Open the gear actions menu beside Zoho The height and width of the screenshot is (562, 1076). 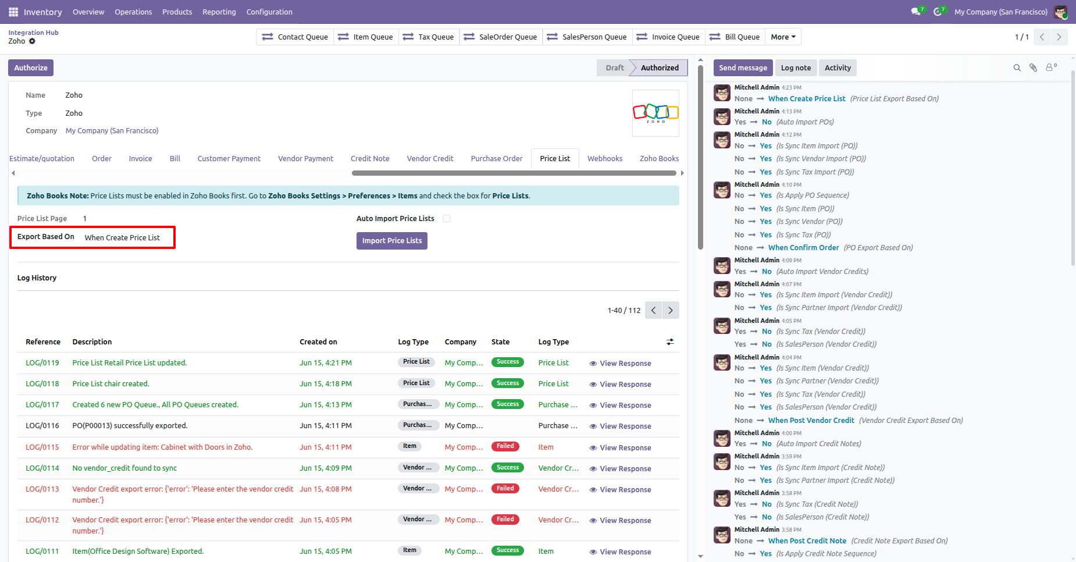click(x=33, y=41)
